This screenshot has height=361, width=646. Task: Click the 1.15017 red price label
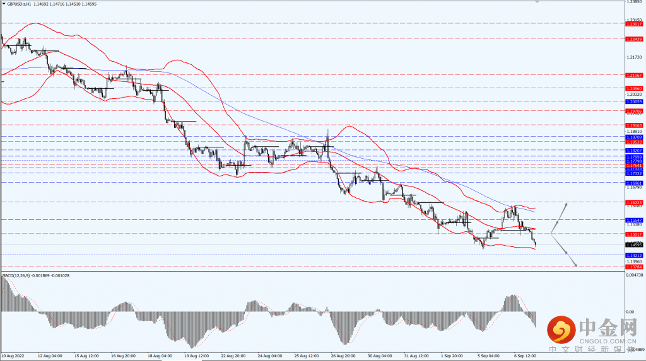coord(633,234)
